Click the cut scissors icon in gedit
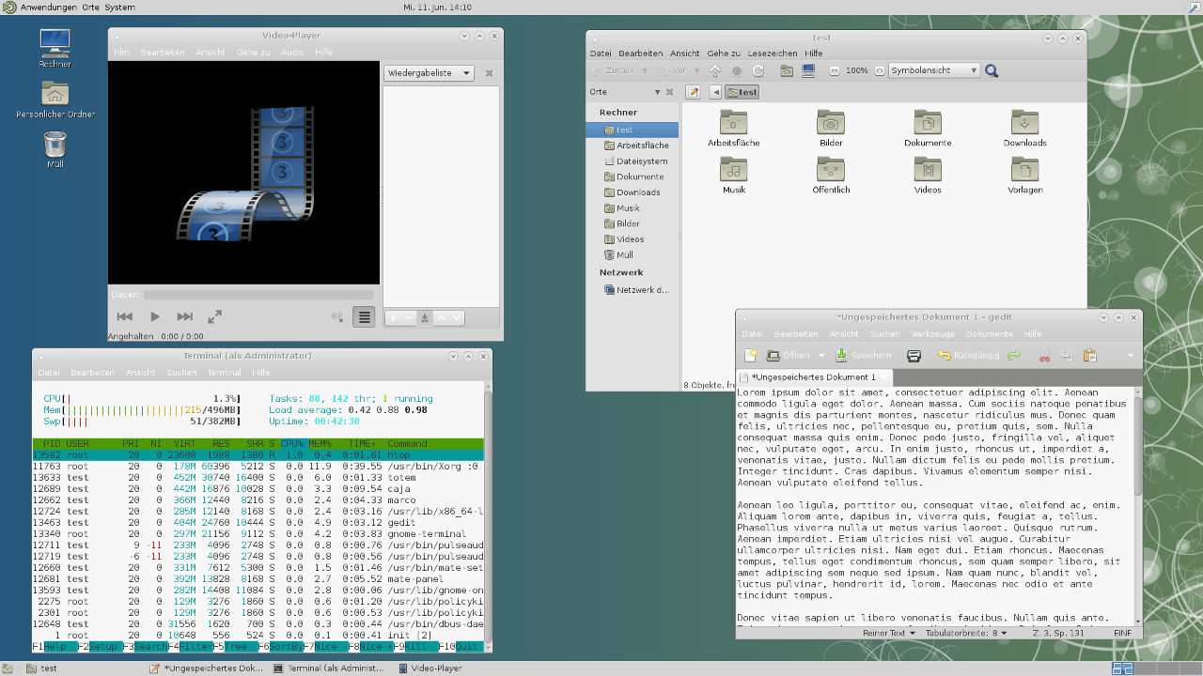Screen dimensions: 1203x676 coord(1043,356)
